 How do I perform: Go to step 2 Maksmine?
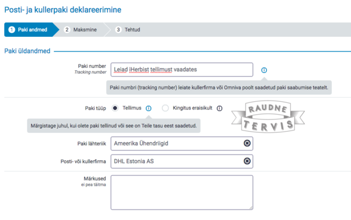pyautogui.click(x=80, y=29)
